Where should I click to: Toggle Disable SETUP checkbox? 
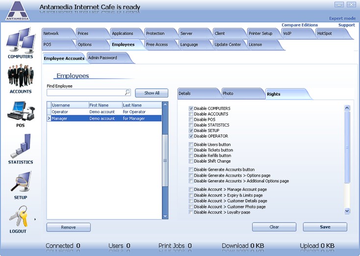(x=191, y=130)
